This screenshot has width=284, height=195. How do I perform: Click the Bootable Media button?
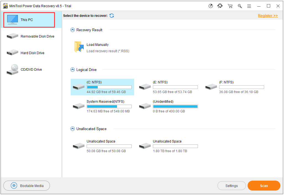click(26, 186)
